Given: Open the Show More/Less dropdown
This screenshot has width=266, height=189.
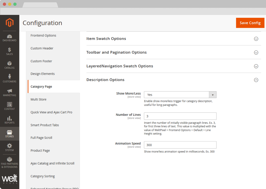Looking at the screenshot, I should click(x=180, y=95).
